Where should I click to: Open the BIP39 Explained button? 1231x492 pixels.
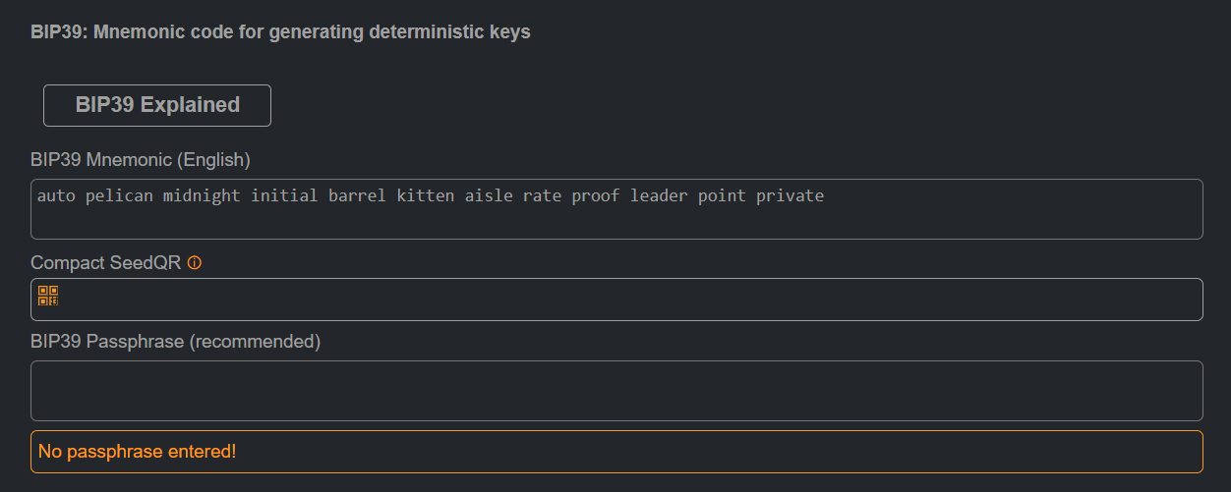157,105
